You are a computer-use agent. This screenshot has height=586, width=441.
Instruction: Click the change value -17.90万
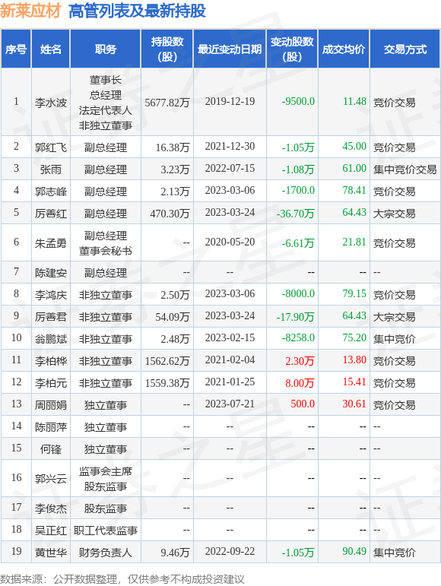[296, 316]
